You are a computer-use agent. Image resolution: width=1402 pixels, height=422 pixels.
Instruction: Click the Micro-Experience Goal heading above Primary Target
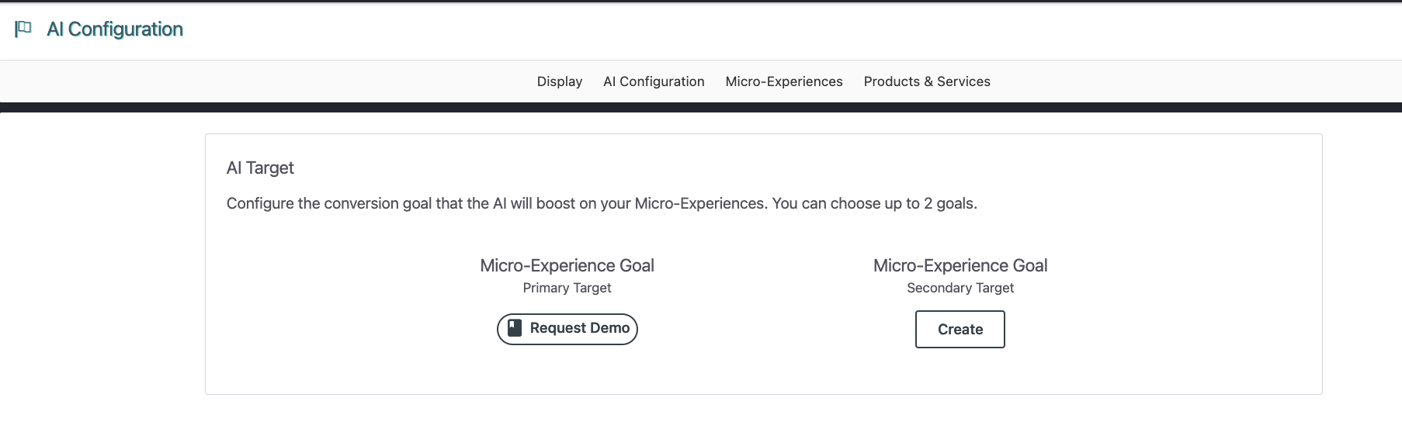coord(567,265)
